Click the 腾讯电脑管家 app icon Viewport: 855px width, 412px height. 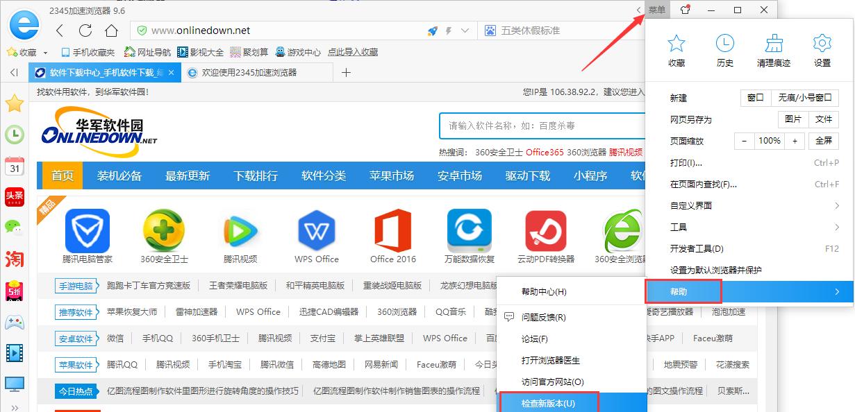tap(88, 231)
